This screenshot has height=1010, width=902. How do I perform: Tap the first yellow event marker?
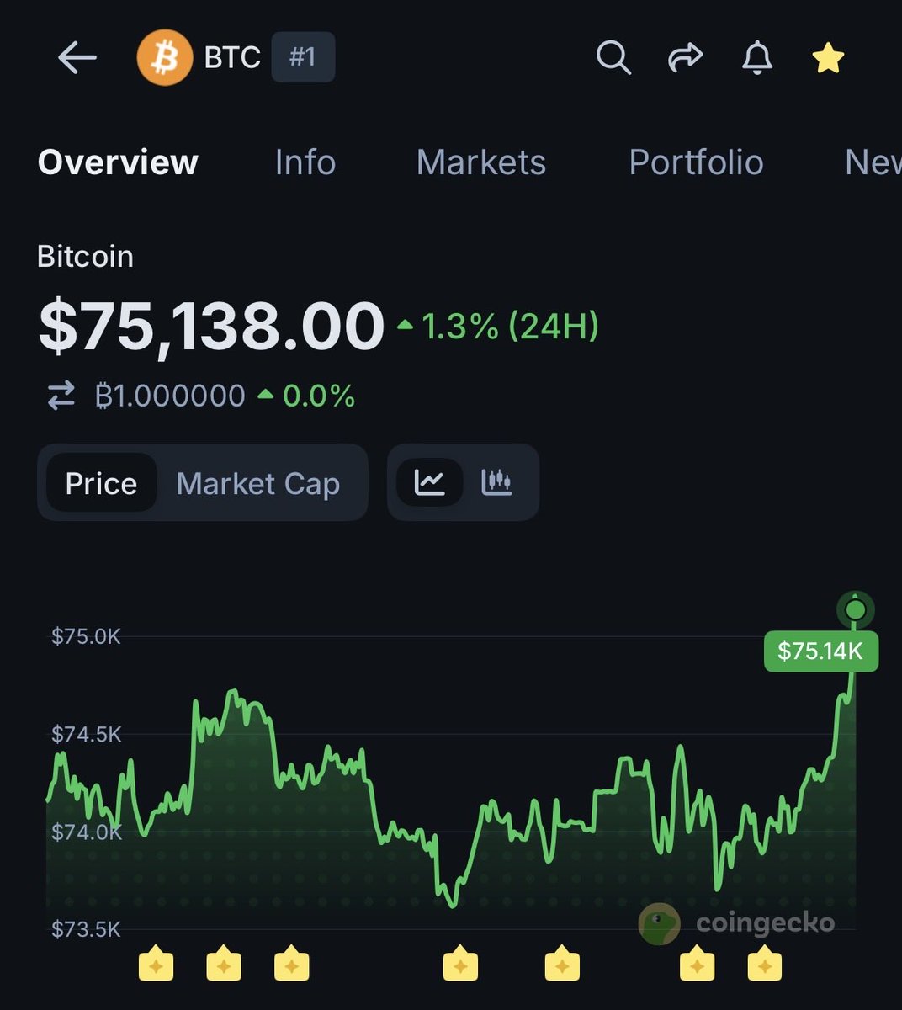pyautogui.click(x=156, y=965)
